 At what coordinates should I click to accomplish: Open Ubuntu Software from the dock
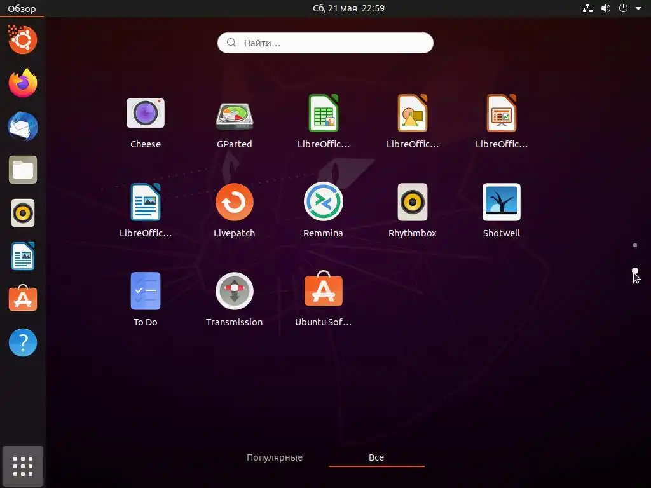tap(23, 299)
